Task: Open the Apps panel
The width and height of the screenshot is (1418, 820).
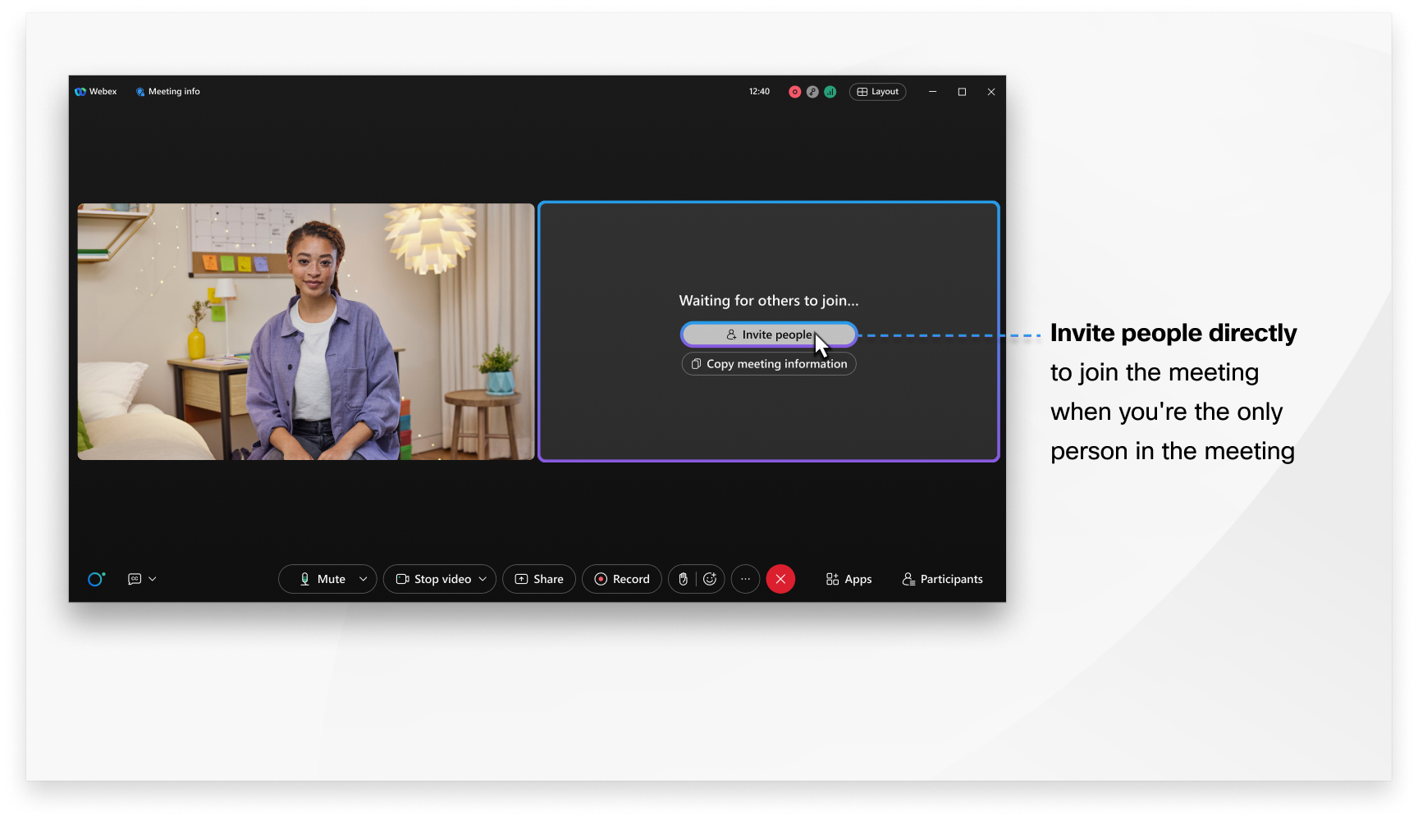Action: (x=849, y=579)
